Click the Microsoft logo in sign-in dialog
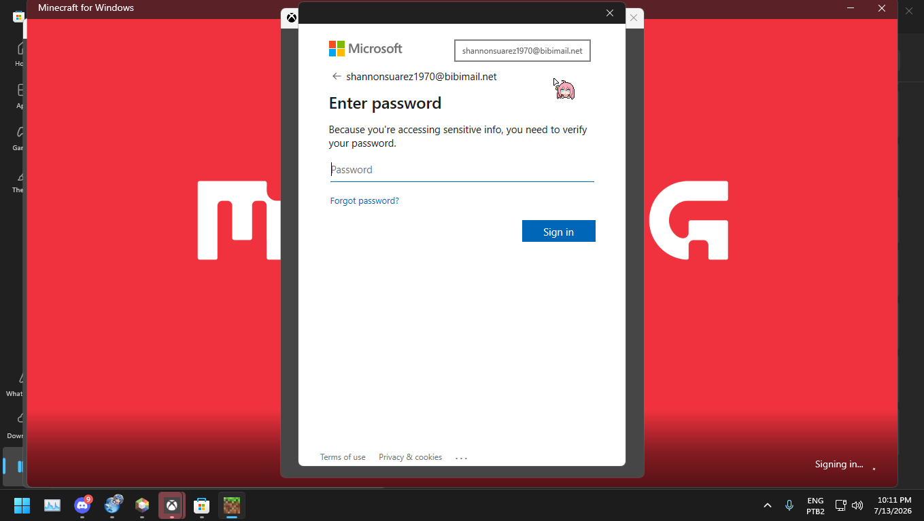This screenshot has width=924, height=521. 366,48
